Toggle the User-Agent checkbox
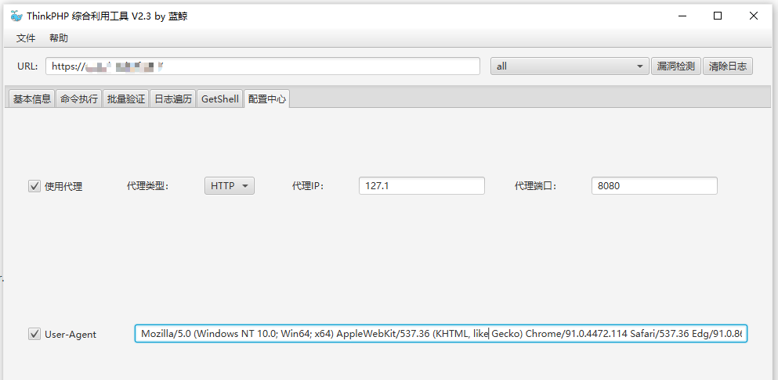Viewport: 778px width, 380px height. click(x=34, y=334)
